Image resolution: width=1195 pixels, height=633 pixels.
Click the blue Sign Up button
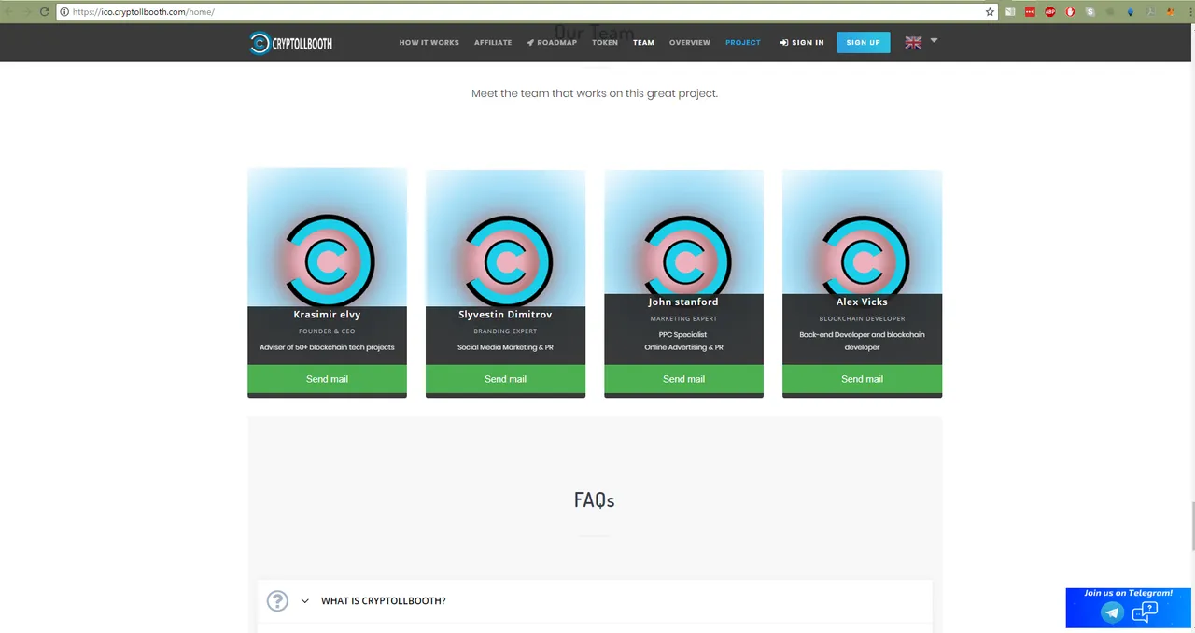[x=864, y=42]
